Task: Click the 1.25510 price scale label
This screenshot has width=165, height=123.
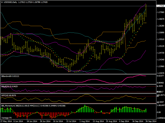Action: click(161, 39)
